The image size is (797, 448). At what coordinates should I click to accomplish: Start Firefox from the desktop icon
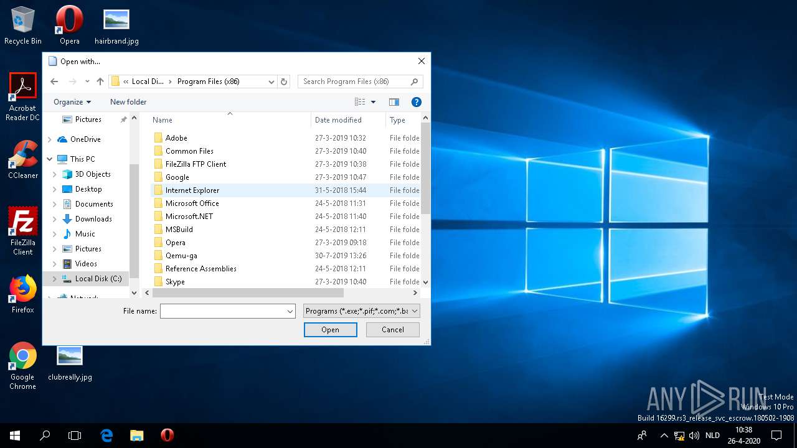click(x=23, y=294)
